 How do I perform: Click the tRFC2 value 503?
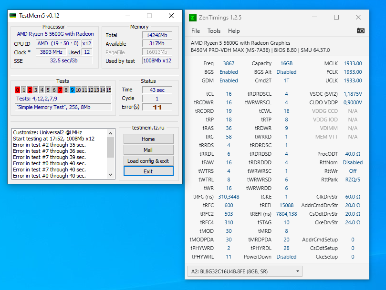point(229,214)
